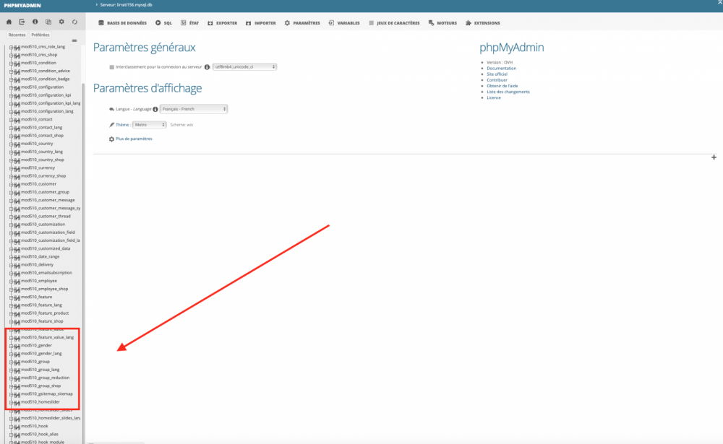Click the table icon for mod510_country
Image resolution: width=723 pixels, height=444 pixels.
[17, 144]
